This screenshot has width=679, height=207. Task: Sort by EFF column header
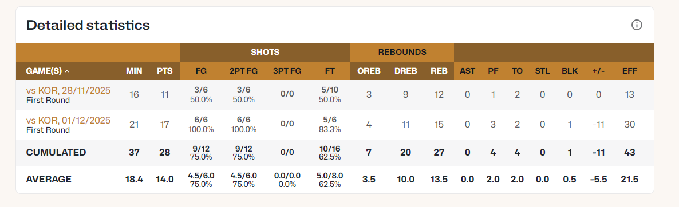coord(630,71)
